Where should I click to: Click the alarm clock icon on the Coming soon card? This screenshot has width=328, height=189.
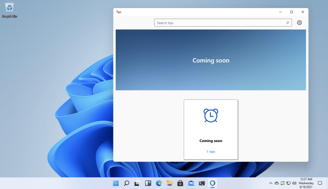pyautogui.click(x=211, y=116)
